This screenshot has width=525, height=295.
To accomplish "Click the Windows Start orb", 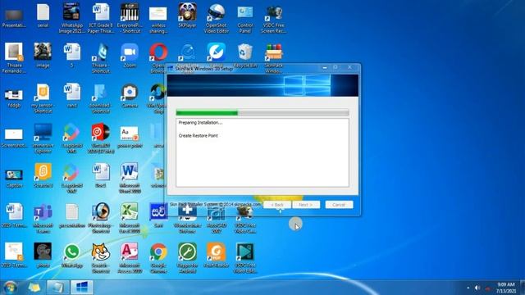I will click(x=11, y=288).
